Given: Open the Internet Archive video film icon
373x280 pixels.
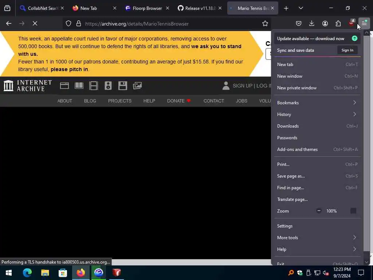Looking at the screenshot, I should click(x=94, y=86).
